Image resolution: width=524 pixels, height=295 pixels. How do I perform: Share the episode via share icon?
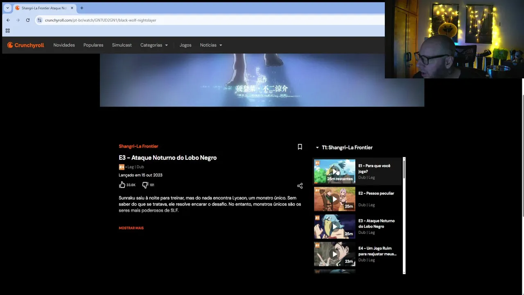(x=300, y=186)
